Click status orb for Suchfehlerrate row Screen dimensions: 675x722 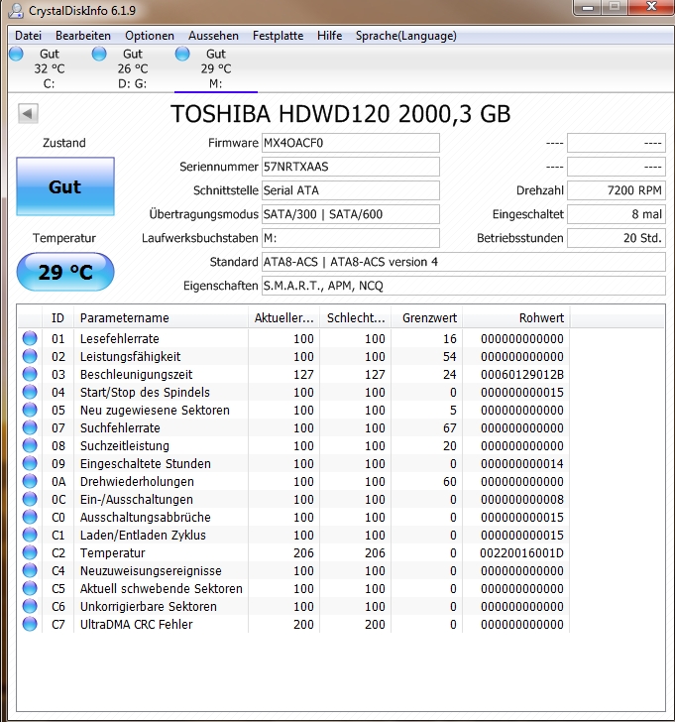pyautogui.click(x=30, y=427)
